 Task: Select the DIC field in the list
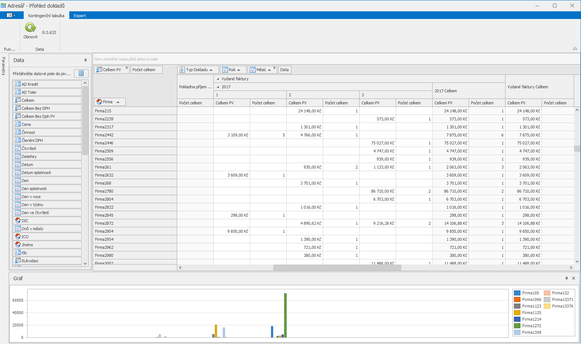[x=47, y=221]
